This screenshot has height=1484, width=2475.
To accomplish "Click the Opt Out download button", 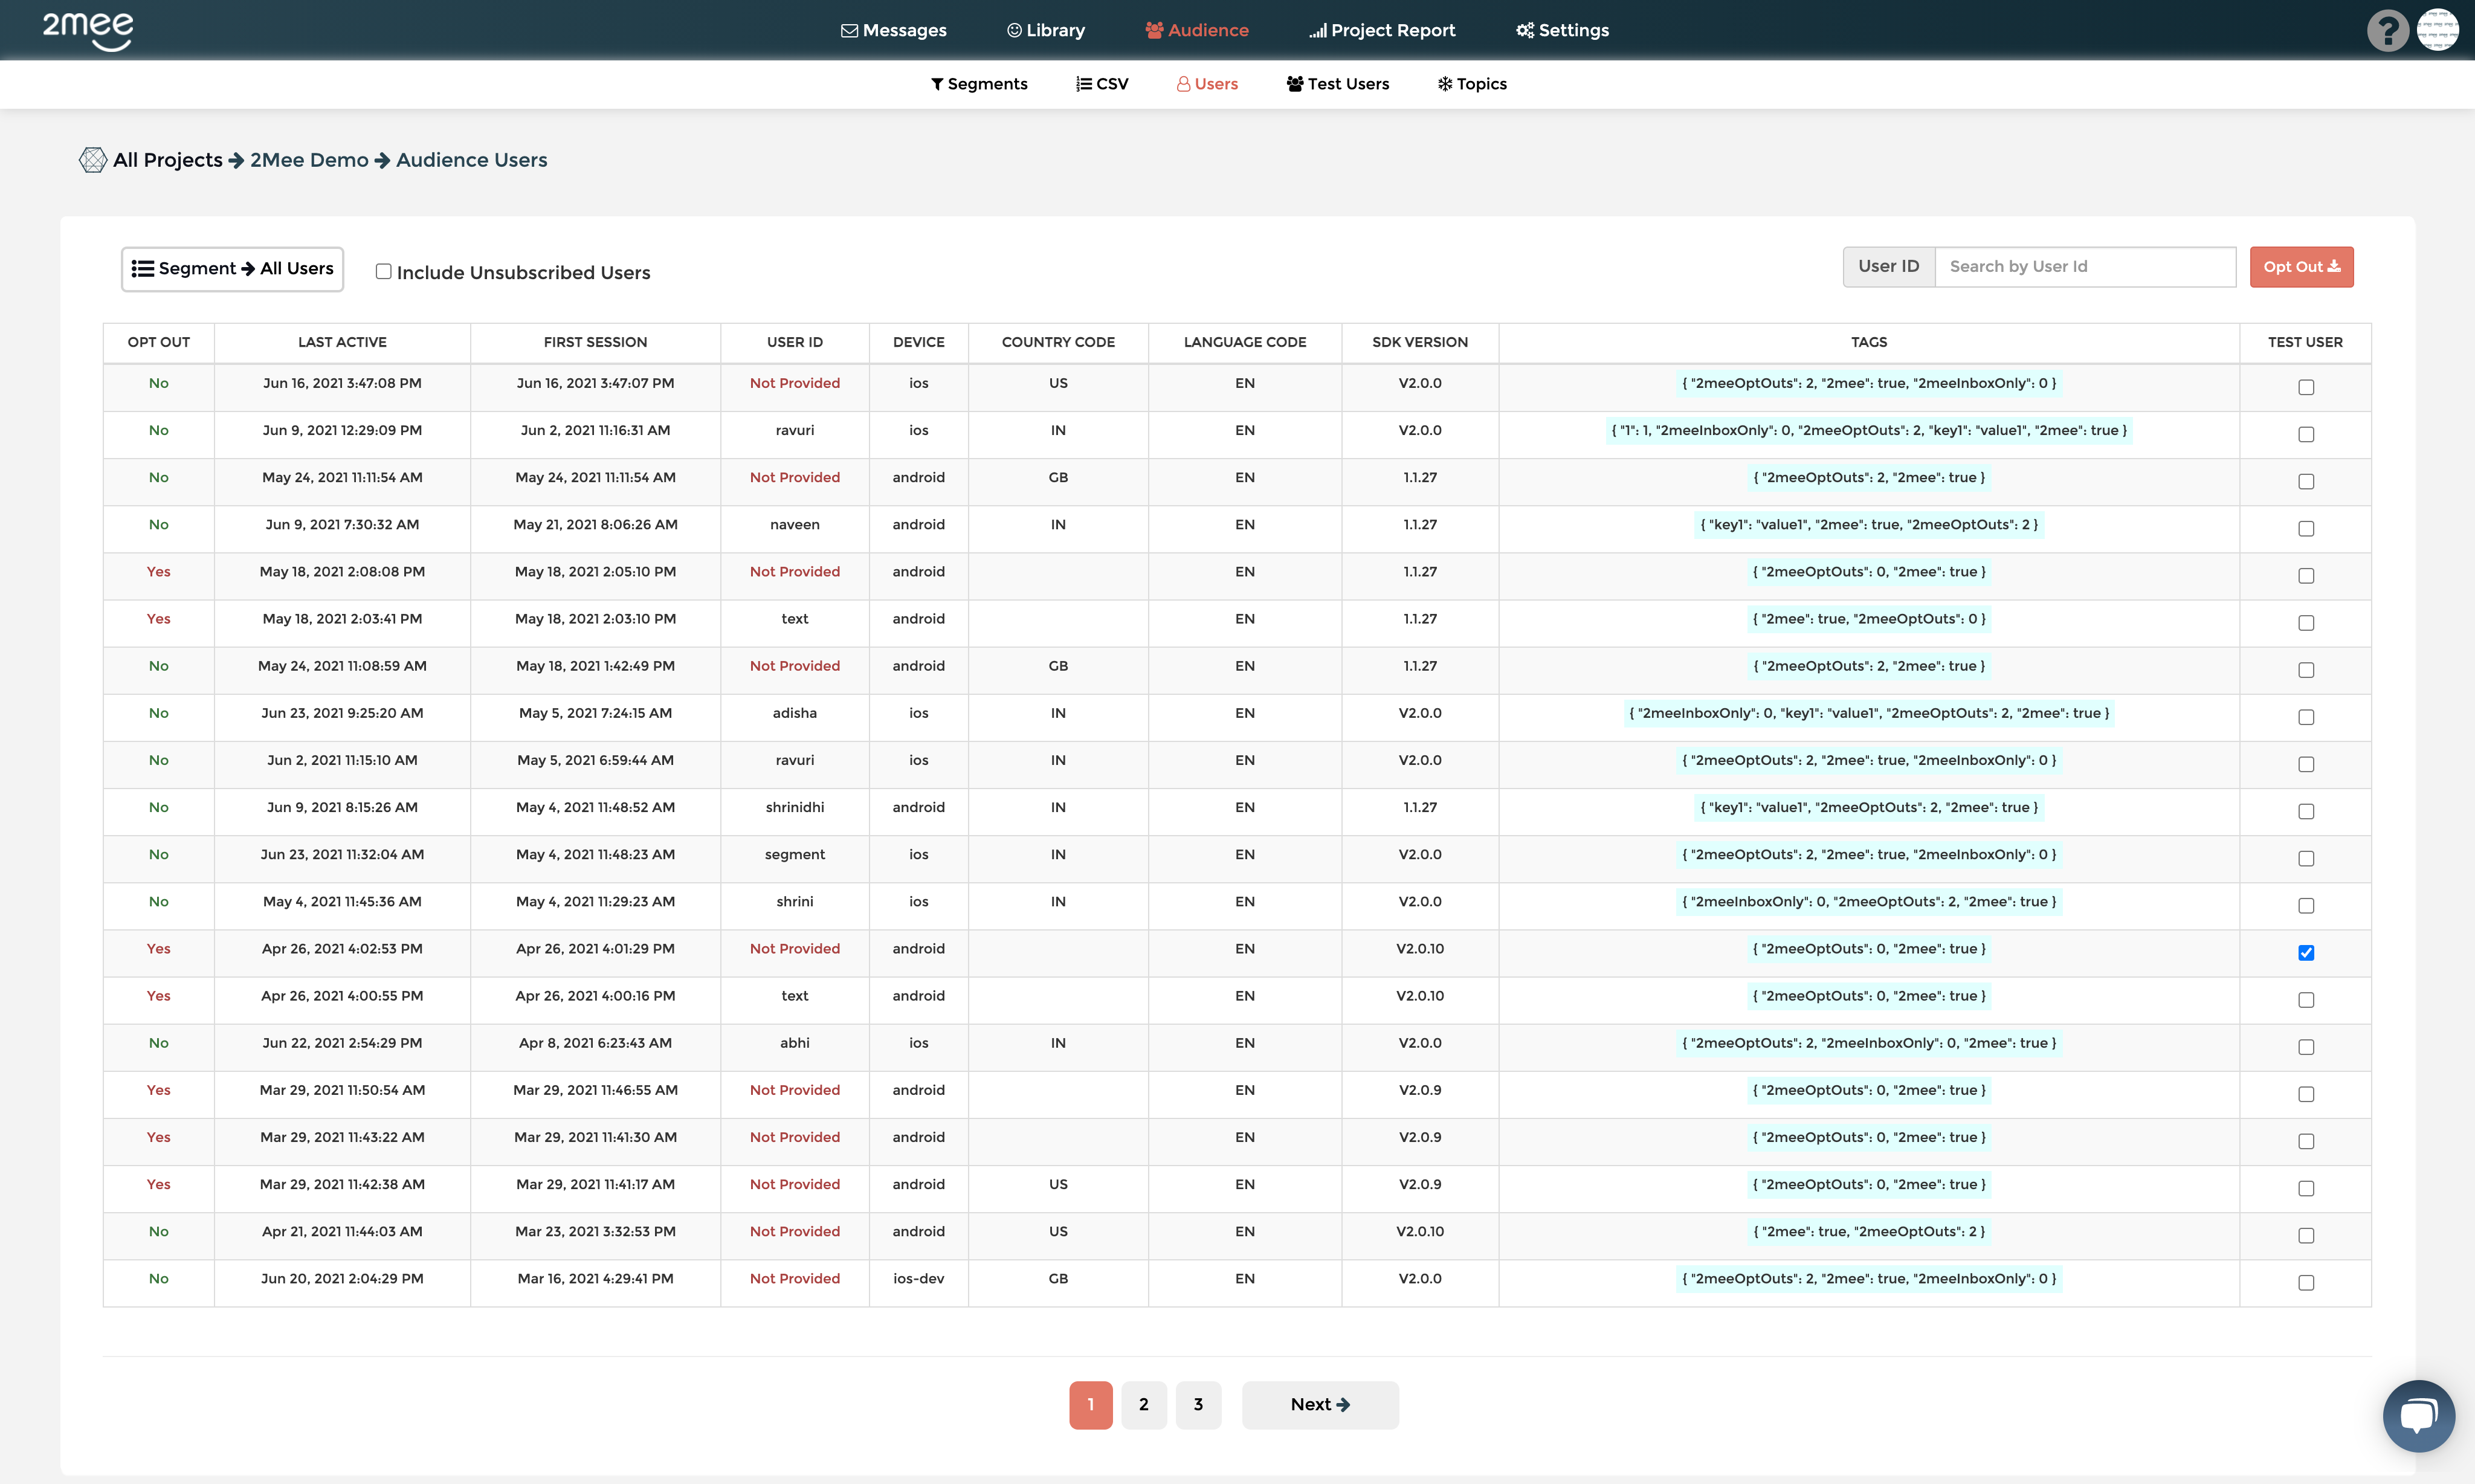I will click(2301, 267).
